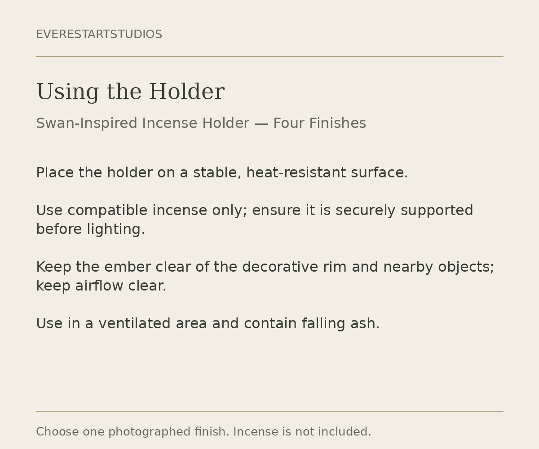Click the ventilated area instruction
This screenshot has width=539, height=449.
208,324
